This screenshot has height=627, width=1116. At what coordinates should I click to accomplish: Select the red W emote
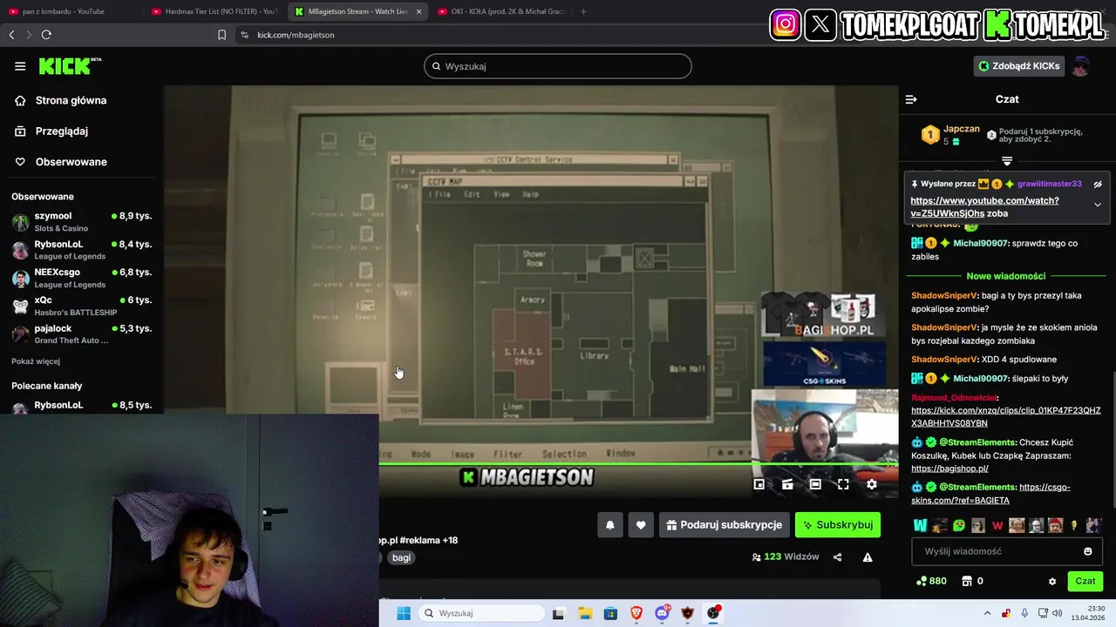coord(997,525)
